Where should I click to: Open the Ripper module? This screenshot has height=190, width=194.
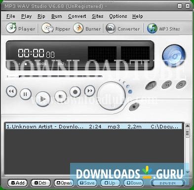56,29
